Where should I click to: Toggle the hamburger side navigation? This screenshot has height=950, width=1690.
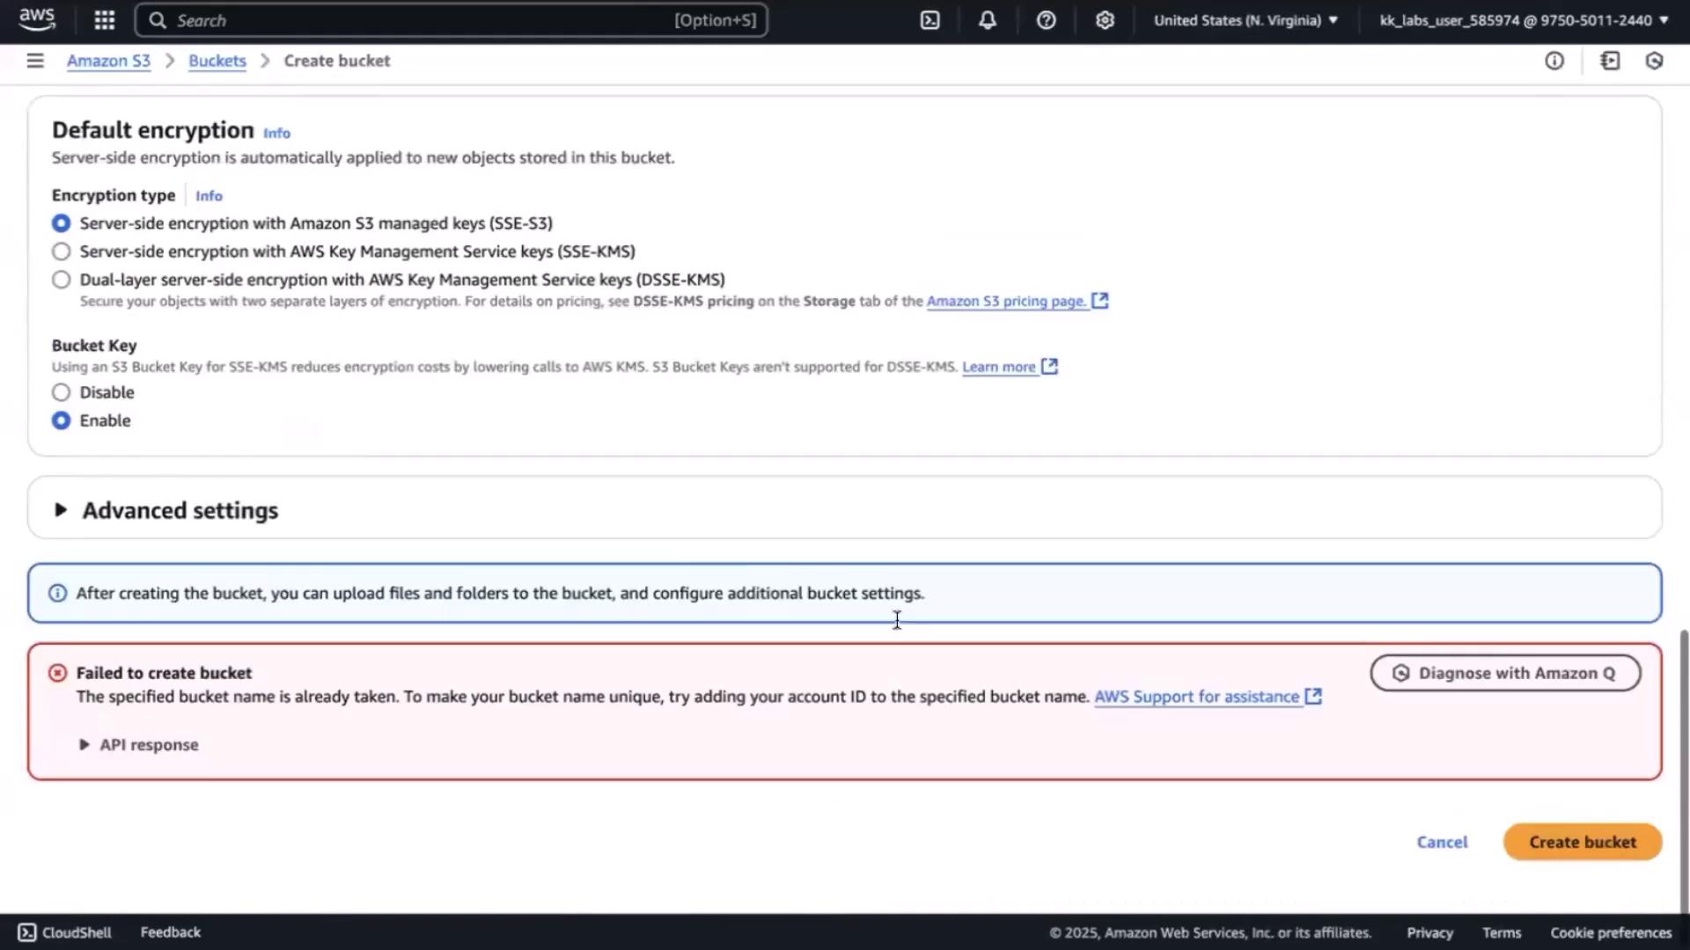[x=35, y=61]
